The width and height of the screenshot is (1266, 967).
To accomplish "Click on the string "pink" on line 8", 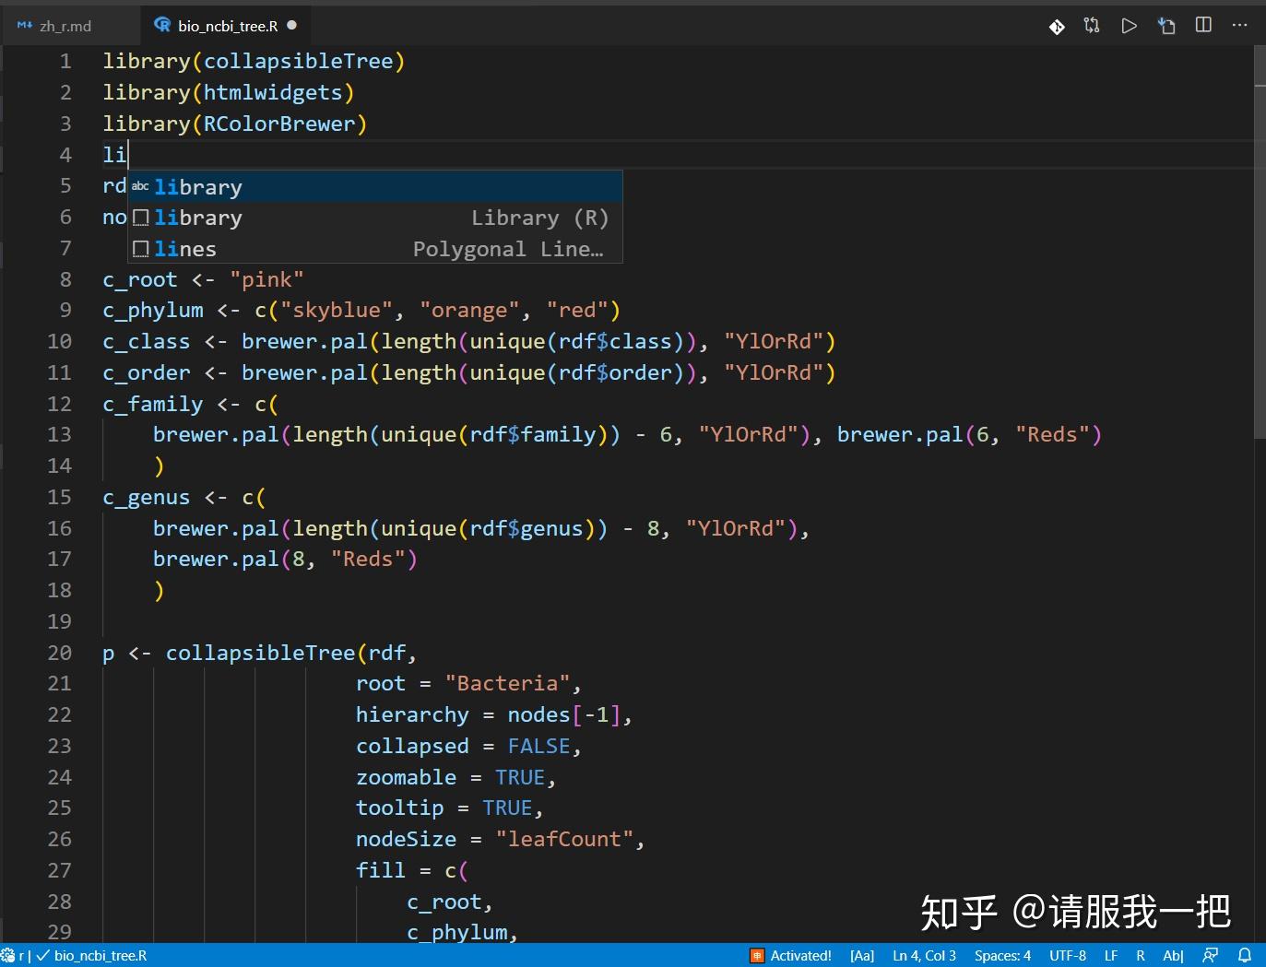I will (266, 279).
